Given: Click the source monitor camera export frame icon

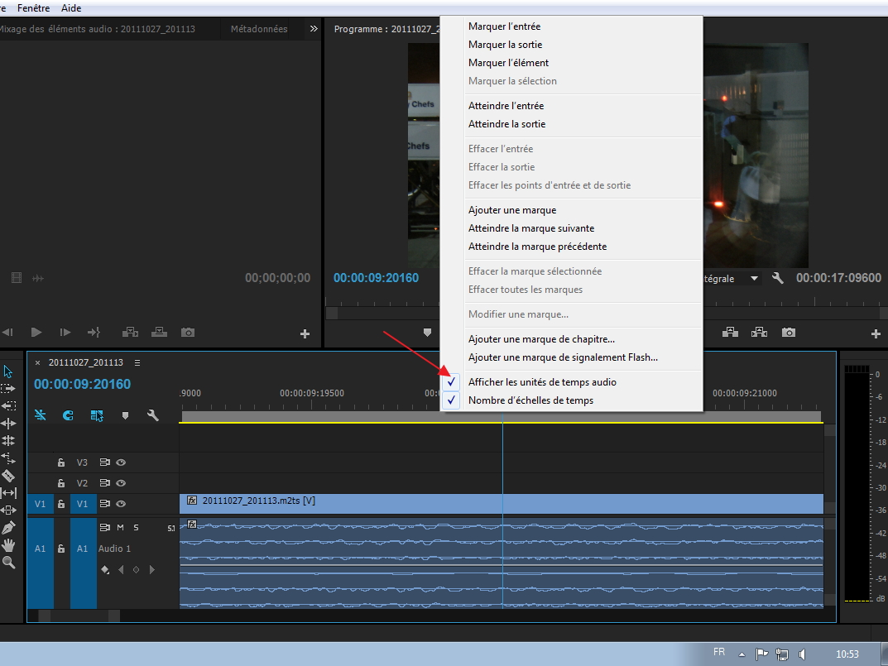Looking at the screenshot, I should coord(188,333).
